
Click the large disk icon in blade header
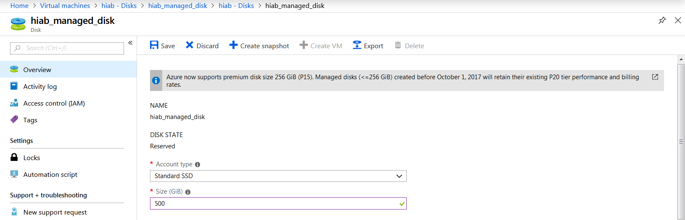coord(18,24)
